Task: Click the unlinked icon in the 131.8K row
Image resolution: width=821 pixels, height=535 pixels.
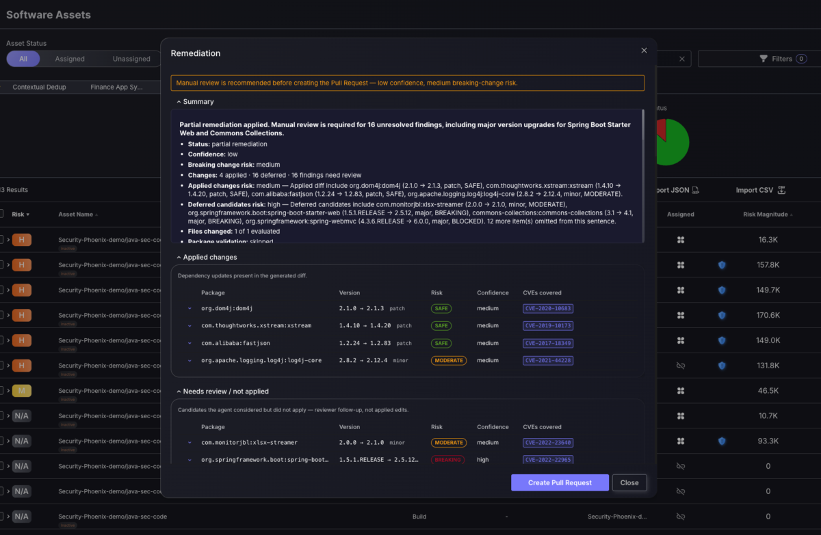Action: [681, 366]
